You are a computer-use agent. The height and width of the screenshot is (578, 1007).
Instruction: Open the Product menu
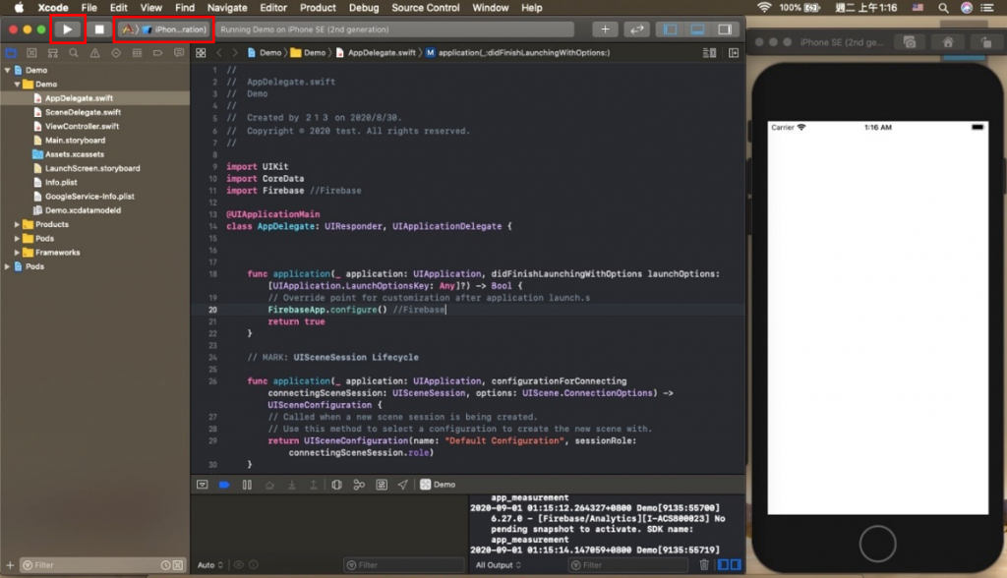tap(318, 8)
